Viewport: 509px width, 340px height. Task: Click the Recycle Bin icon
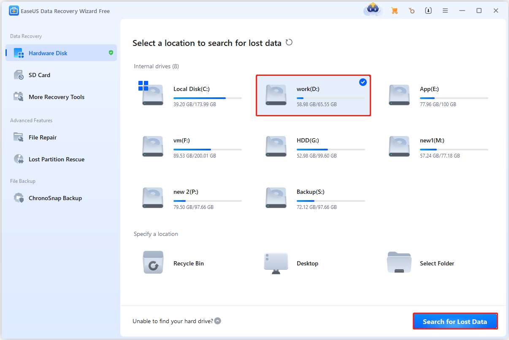point(153,262)
